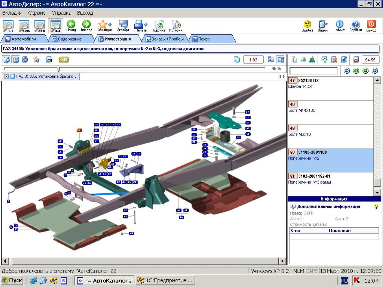Click the blue ring illustration icon
The width and height of the screenshot is (383, 287).
(25, 60)
